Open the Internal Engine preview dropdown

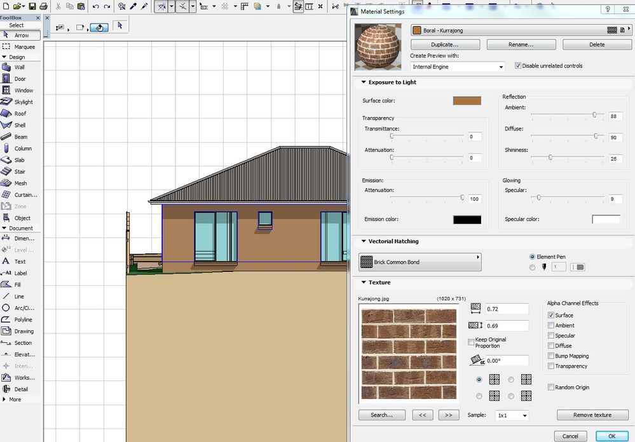(458, 67)
